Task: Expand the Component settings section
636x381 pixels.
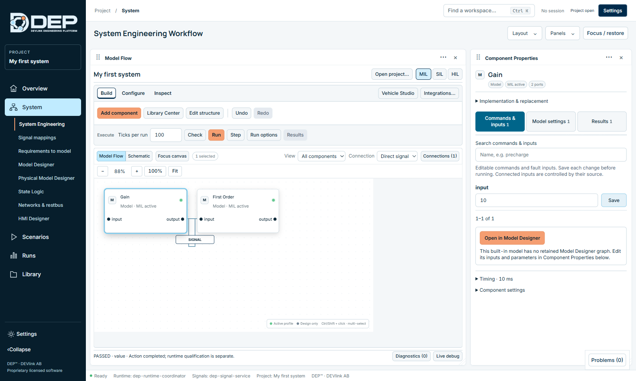Action: click(x=500, y=290)
